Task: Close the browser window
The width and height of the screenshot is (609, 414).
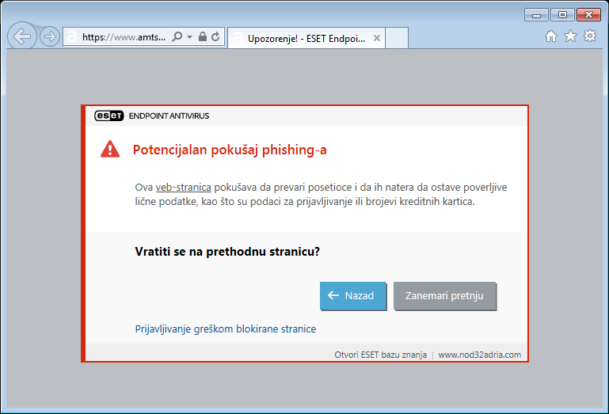Action: click(588, 15)
